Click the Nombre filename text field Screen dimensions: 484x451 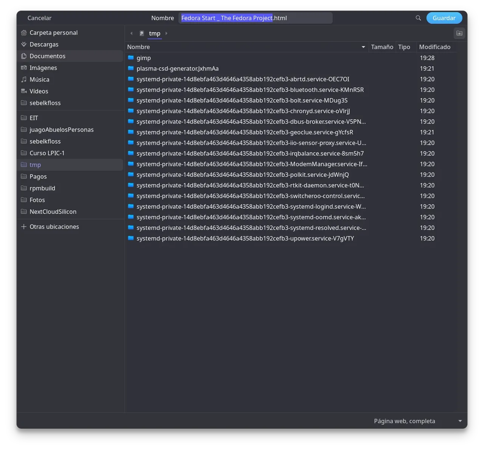[x=255, y=18]
